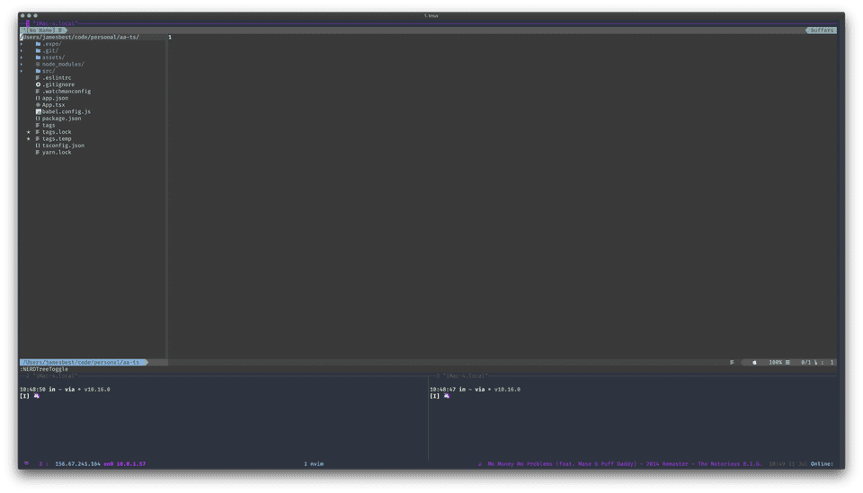Image resolution: width=863 pixels, height=493 pixels.
Task: Select tmux pane titled 2 "iMac-4.local"
Action: [x=51, y=376]
